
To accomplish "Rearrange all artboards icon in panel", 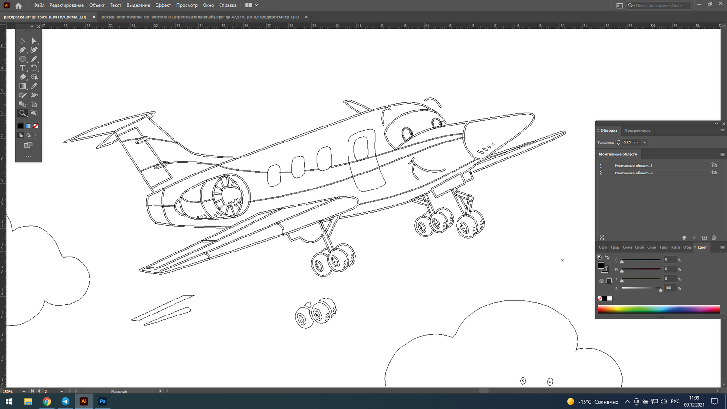I will pyautogui.click(x=602, y=237).
